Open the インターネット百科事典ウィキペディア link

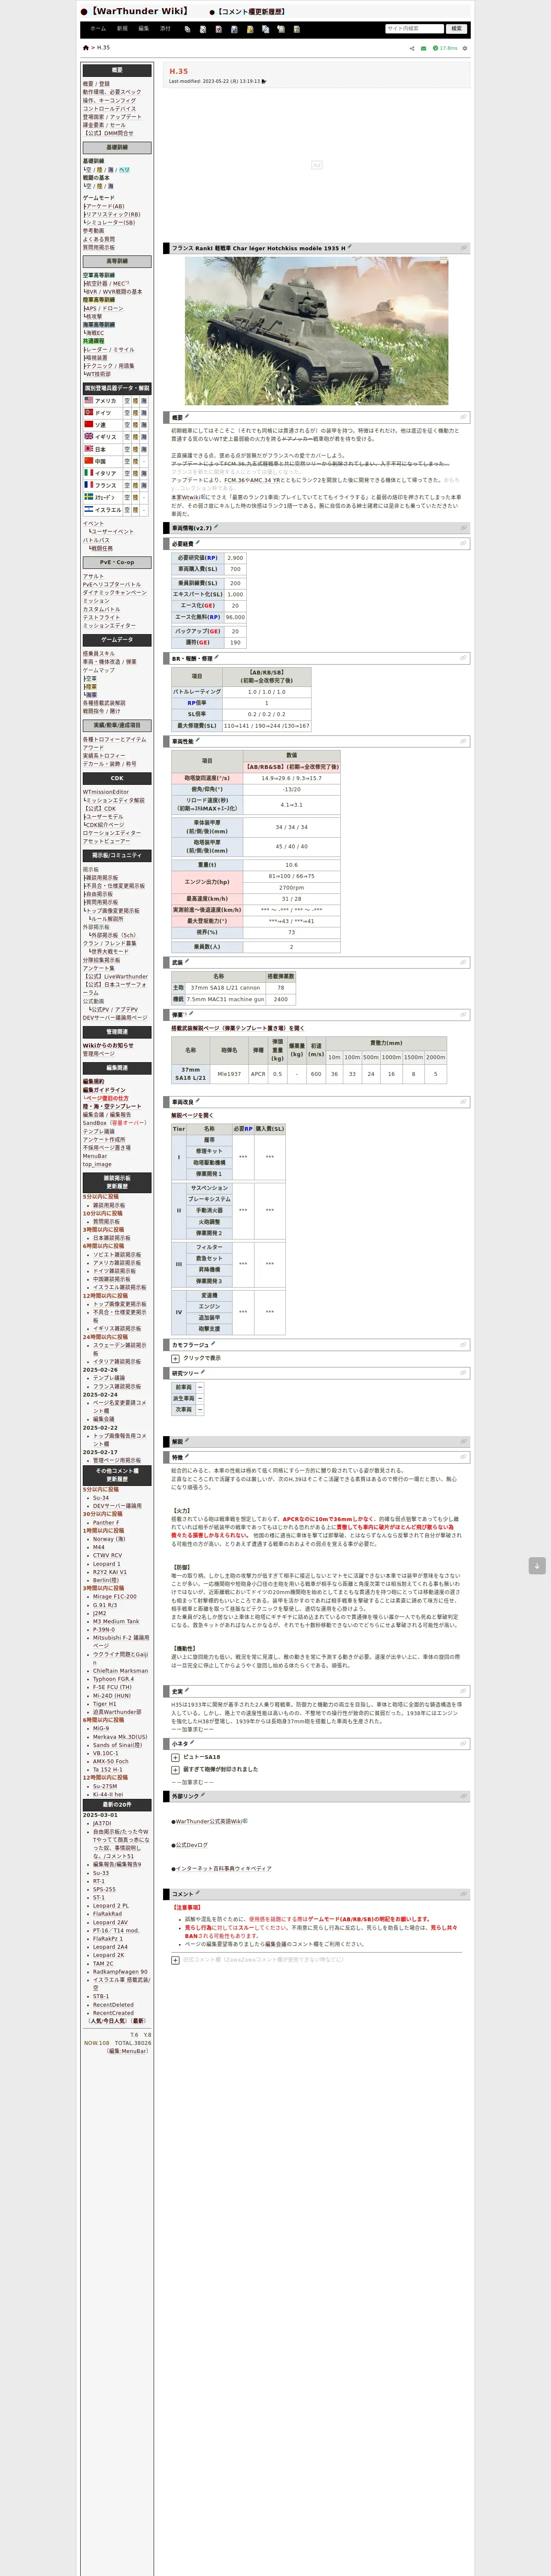224,1868
